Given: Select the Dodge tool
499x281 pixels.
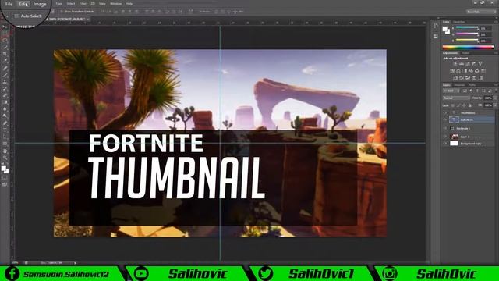Looking at the screenshot, I should [x=5, y=116].
